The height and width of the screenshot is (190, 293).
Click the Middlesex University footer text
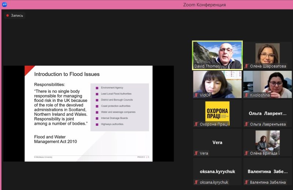43,157
